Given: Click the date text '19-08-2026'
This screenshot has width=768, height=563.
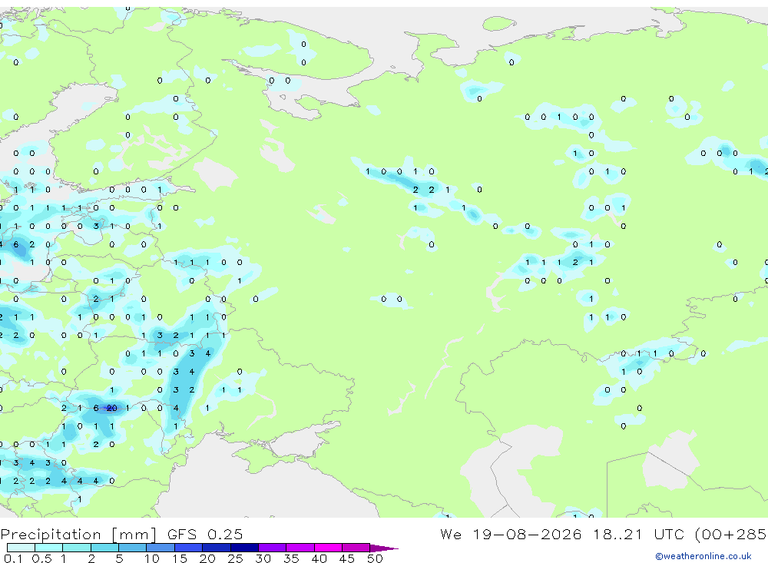Looking at the screenshot, I should (x=527, y=534).
